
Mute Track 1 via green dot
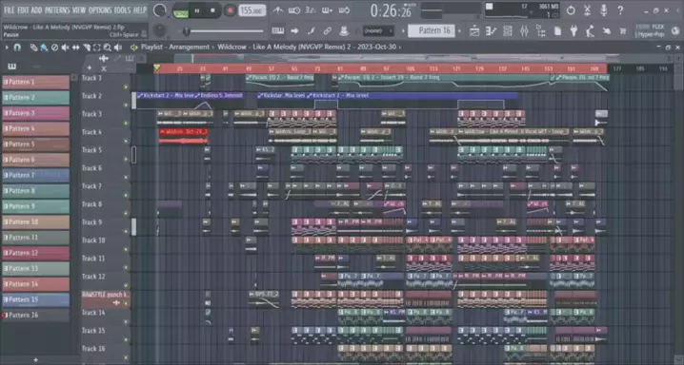[126, 87]
